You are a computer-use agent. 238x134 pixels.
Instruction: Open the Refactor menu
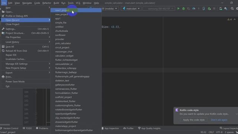tap(46, 3)
